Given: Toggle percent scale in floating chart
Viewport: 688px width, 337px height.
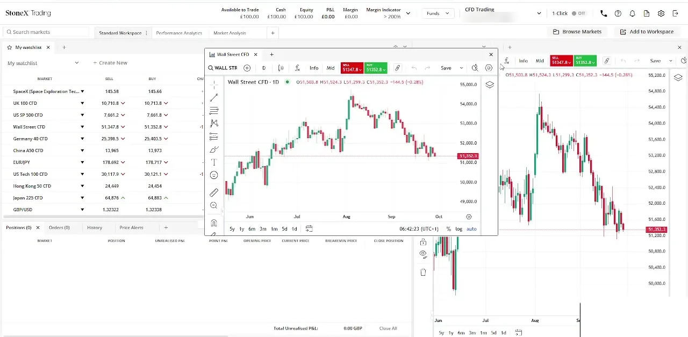Looking at the screenshot, I should (x=448, y=229).
